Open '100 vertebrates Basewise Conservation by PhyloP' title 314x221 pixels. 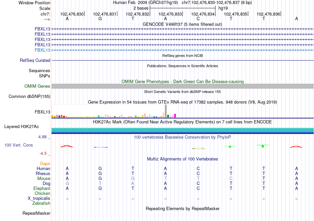[x=182, y=137]
